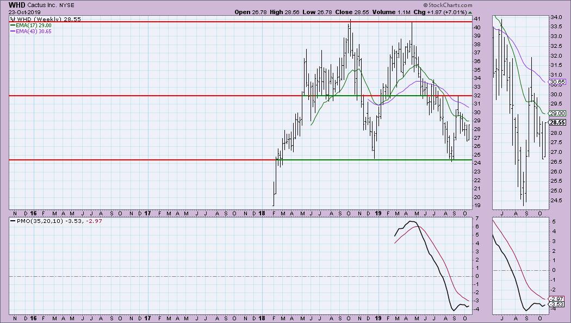
Task: Click the purple line swatch before EMA(43)
Action: coord(13,32)
